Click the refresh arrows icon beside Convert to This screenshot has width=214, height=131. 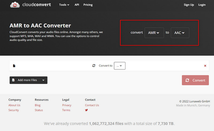pyautogui.click(x=94, y=66)
